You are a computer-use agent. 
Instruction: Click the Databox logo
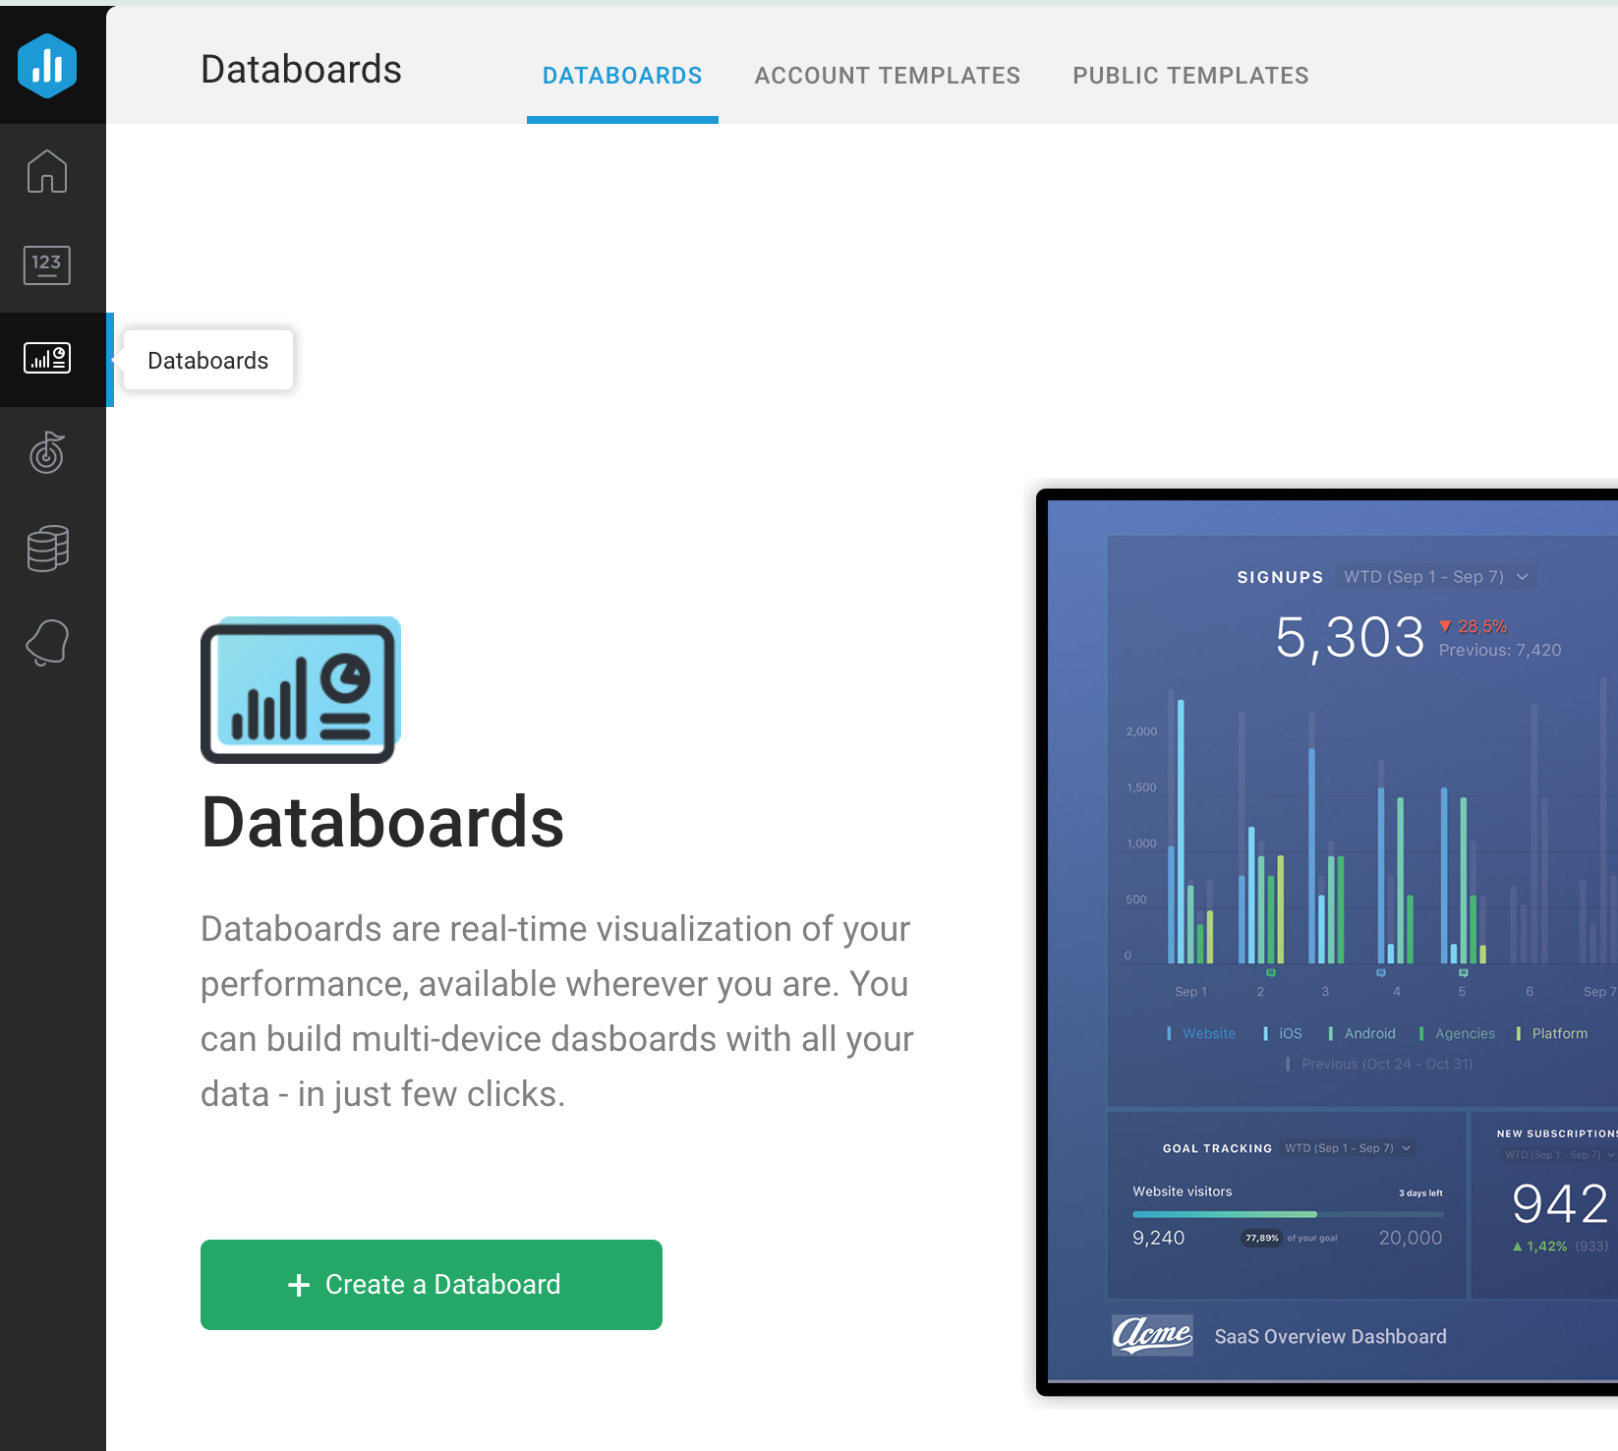point(46,65)
